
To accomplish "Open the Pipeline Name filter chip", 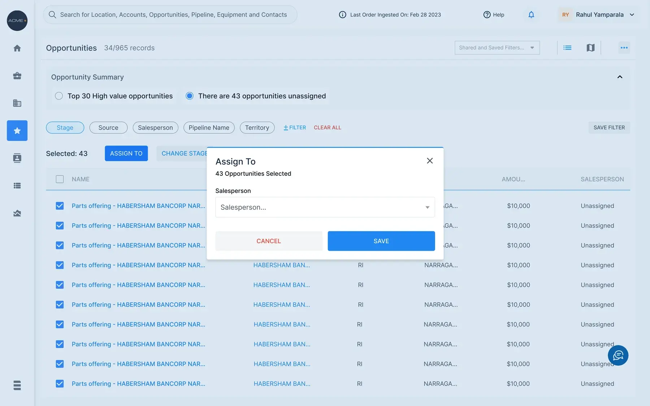I will (209, 127).
